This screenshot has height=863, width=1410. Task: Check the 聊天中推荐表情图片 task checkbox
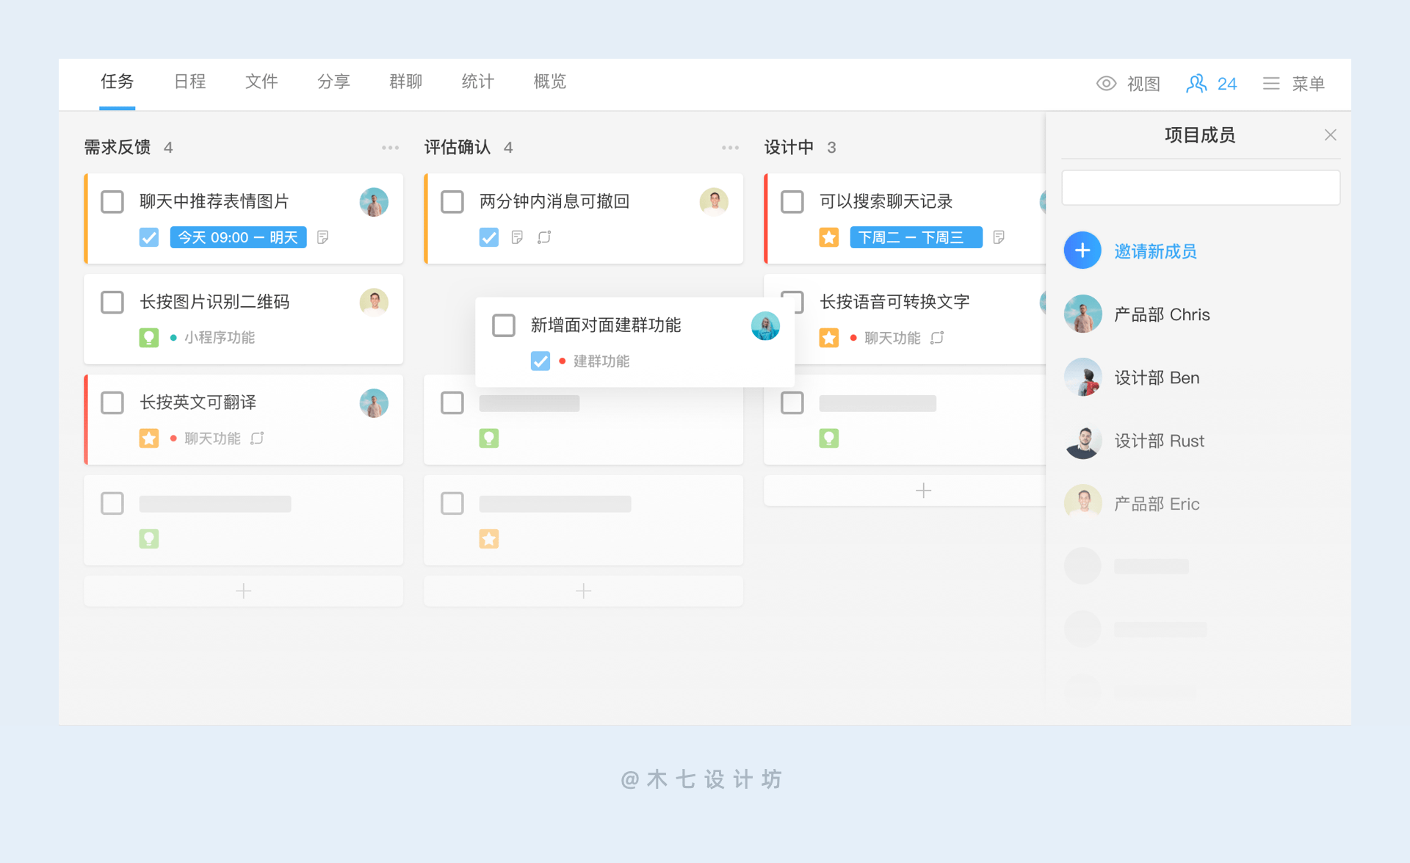click(112, 202)
